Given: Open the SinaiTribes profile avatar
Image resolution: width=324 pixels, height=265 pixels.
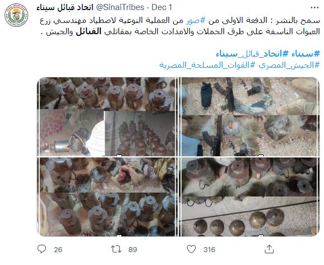Looking at the screenshot, I should pos(16,15).
